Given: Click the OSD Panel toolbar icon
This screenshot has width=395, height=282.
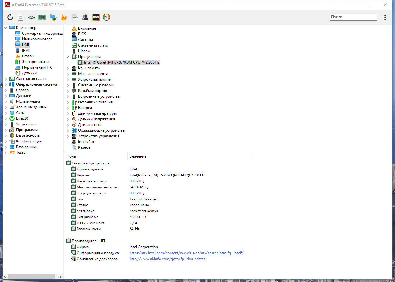Looking at the screenshot, I should 96,17.
